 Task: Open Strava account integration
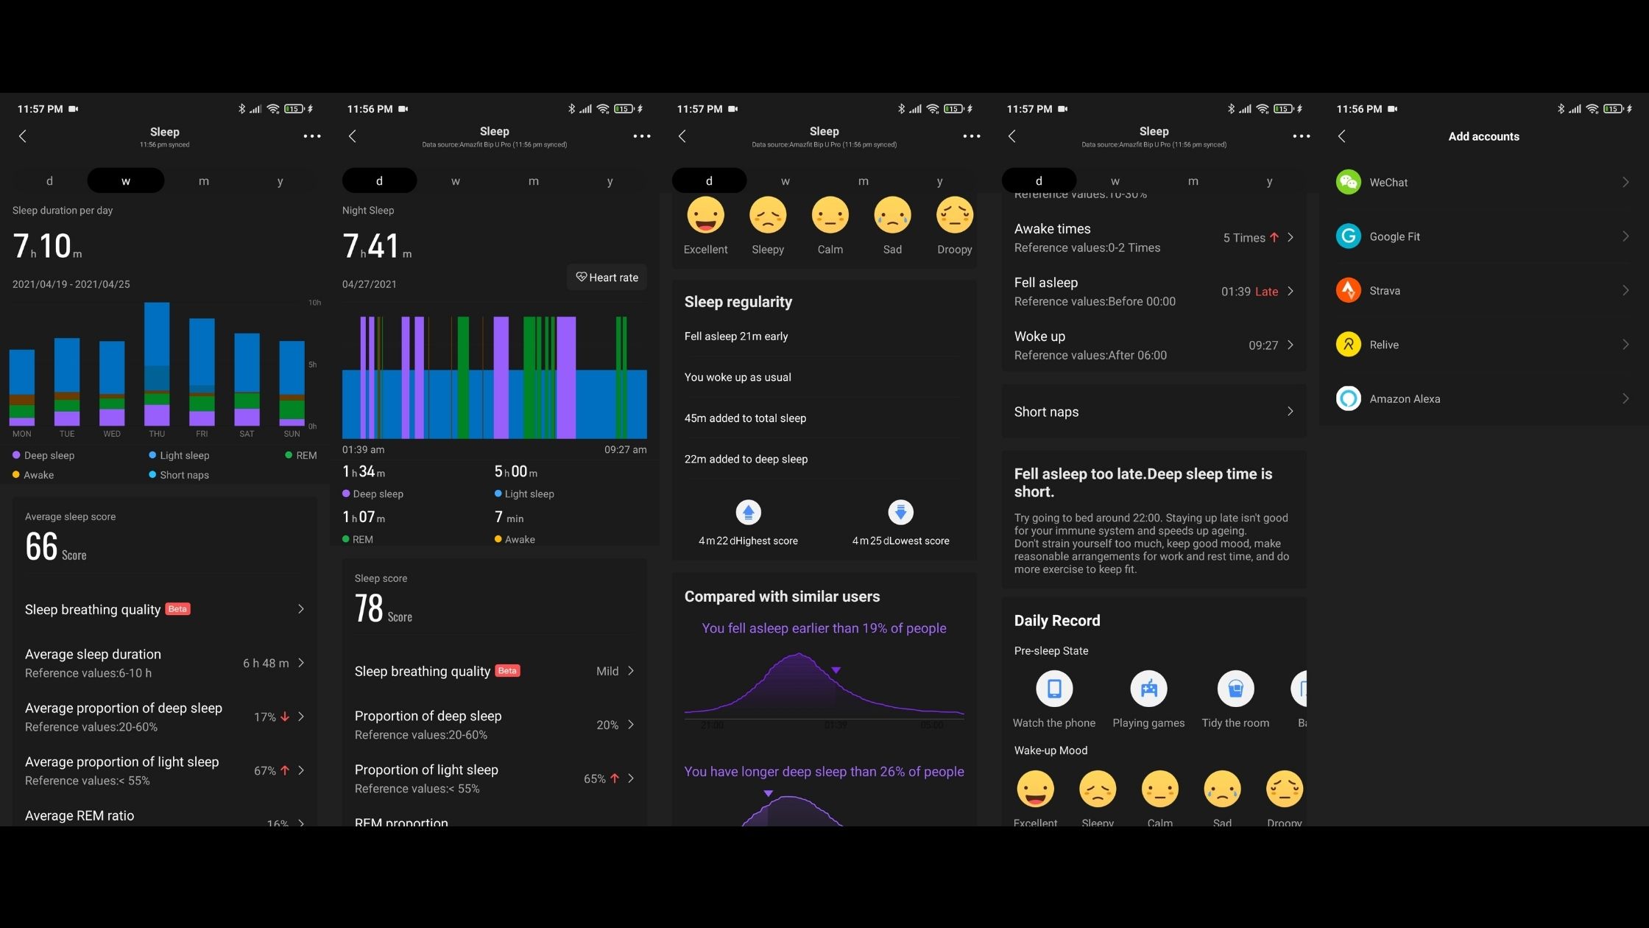tap(1481, 290)
